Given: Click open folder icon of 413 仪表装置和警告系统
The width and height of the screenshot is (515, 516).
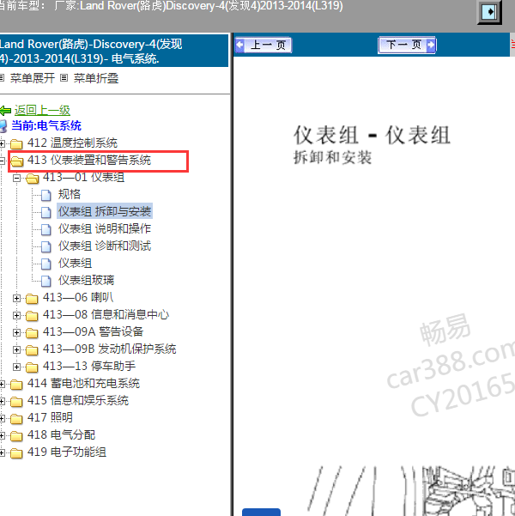Looking at the screenshot, I should click(x=17, y=161).
